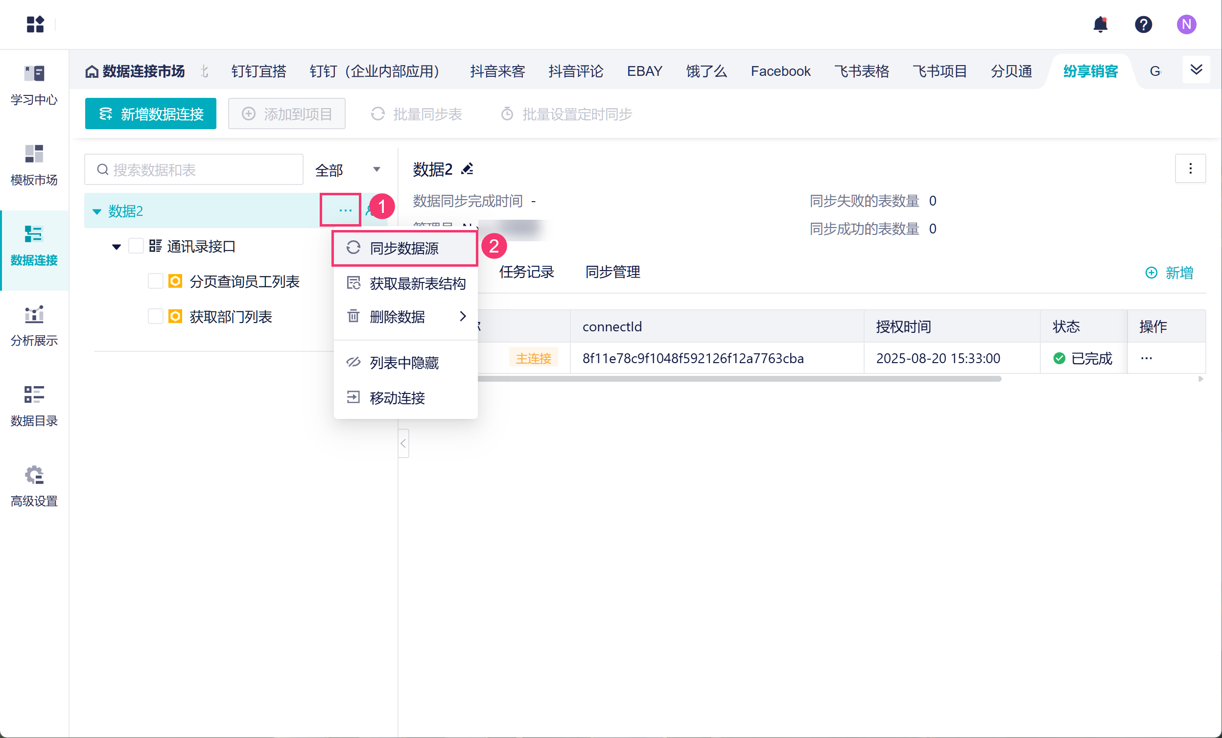
Task: Open the app grid icon top-left
Action: click(x=35, y=24)
